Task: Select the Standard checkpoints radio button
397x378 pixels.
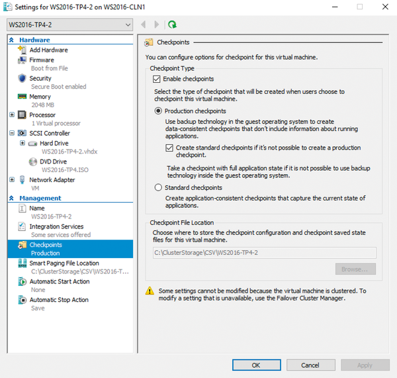Action: 158,187
